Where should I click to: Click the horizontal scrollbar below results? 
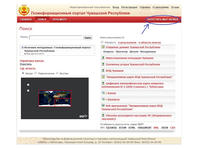point(96,131)
